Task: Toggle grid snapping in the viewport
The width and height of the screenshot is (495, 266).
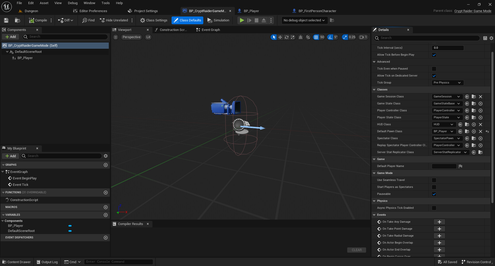Action: coord(316,37)
